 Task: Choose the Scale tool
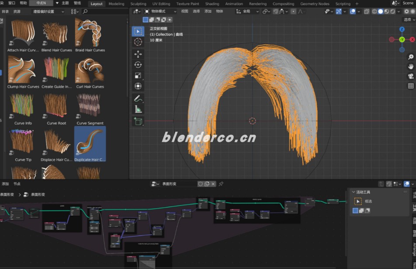138,75
